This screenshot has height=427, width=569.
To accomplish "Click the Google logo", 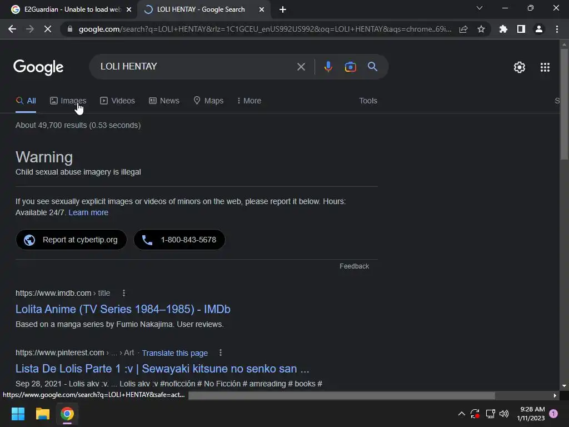I will pyautogui.click(x=38, y=67).
